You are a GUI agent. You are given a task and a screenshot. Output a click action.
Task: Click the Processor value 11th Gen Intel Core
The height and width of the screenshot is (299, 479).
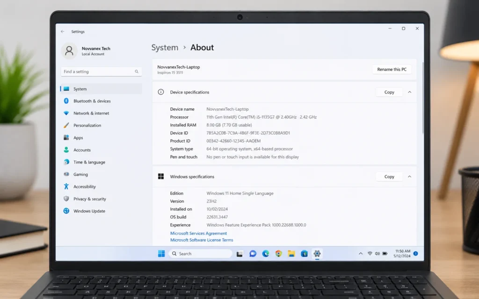pyautogui.click(x=261, y=117)
